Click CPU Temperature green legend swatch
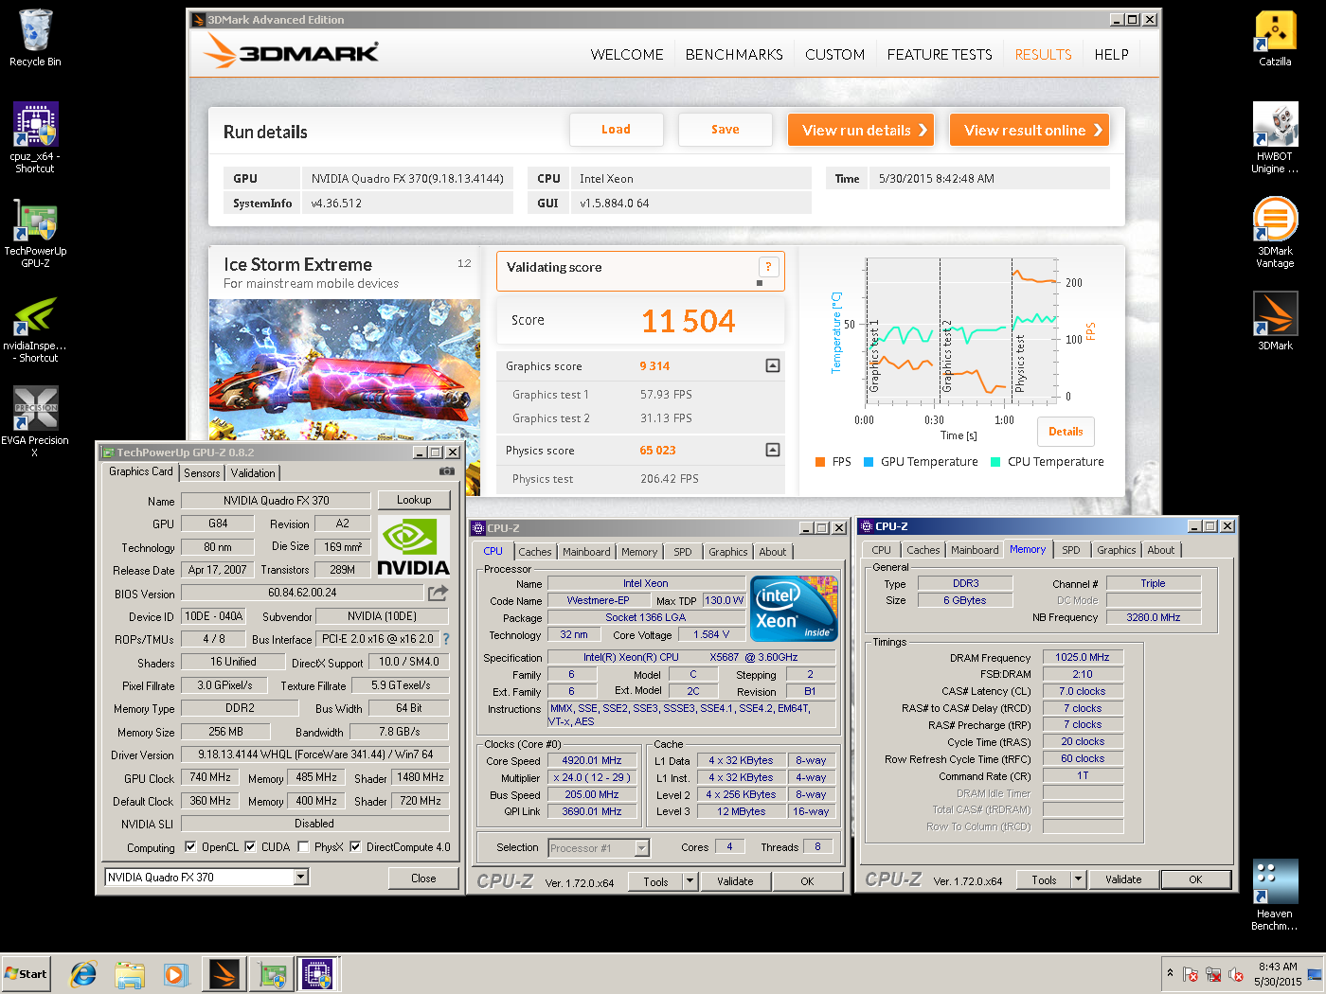This screenshot has width=1326, height=994. tap(995, 462)
